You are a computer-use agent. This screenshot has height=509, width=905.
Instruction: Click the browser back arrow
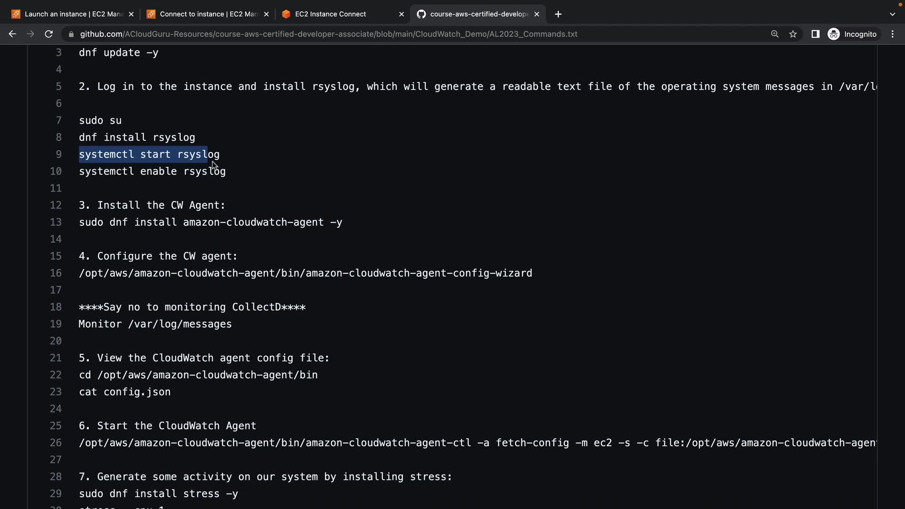[x=12, y=34]
